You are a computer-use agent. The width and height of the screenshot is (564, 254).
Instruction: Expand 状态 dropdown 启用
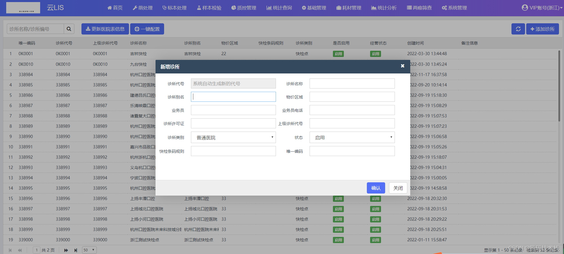click(x=352, y=137)
